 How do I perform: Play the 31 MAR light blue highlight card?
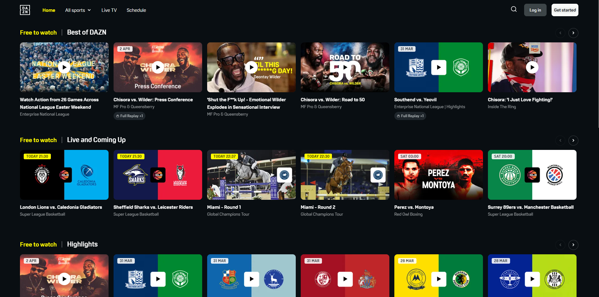[x=251, y=279]
